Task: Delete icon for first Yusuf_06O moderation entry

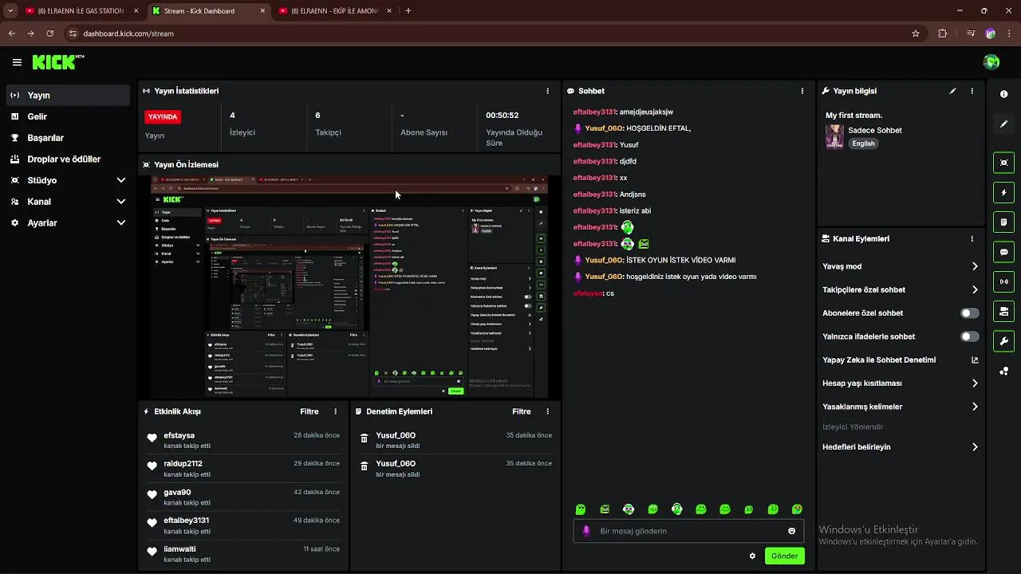Action: point(365,438)
